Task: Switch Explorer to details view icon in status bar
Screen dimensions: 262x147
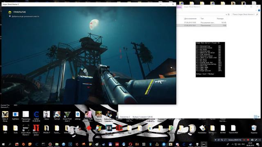Action: pos(255,117)
